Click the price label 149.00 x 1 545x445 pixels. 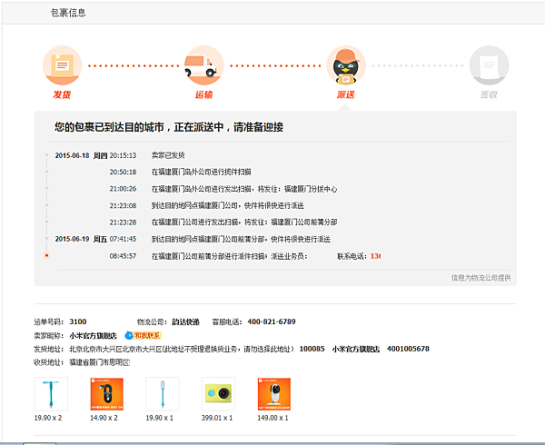point(272,418)
